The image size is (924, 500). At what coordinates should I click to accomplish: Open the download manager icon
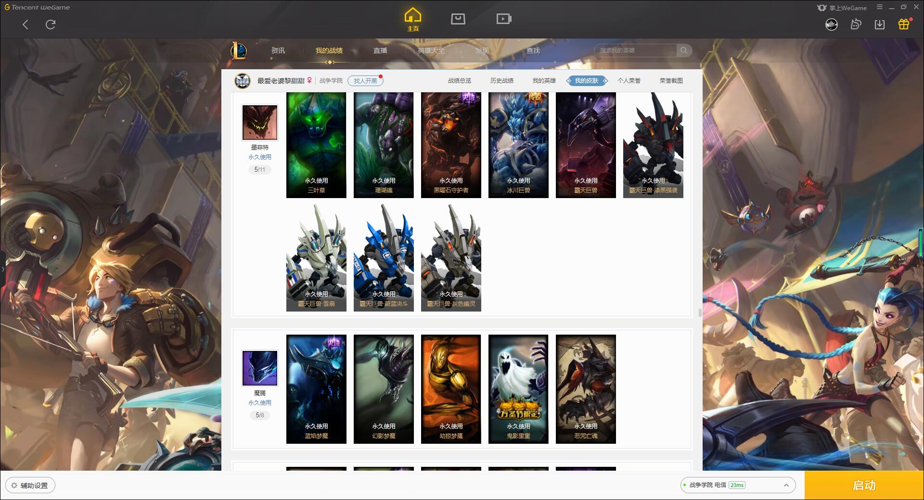[880, 25]
